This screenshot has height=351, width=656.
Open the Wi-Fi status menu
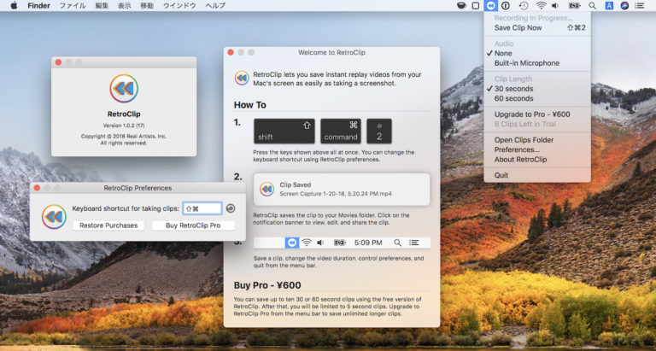pyautogui.click(x=542, y=5)
